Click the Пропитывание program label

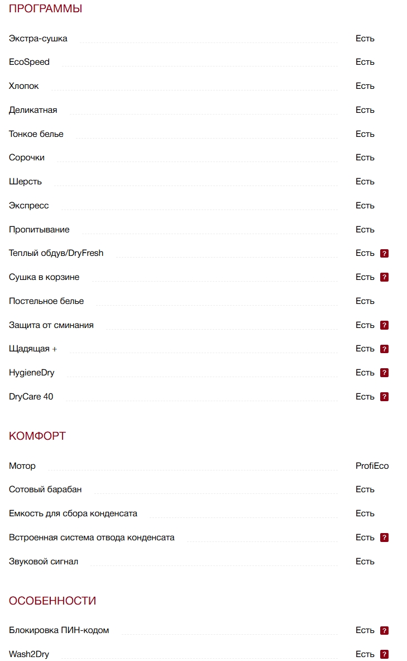click(x=39, y=230)
